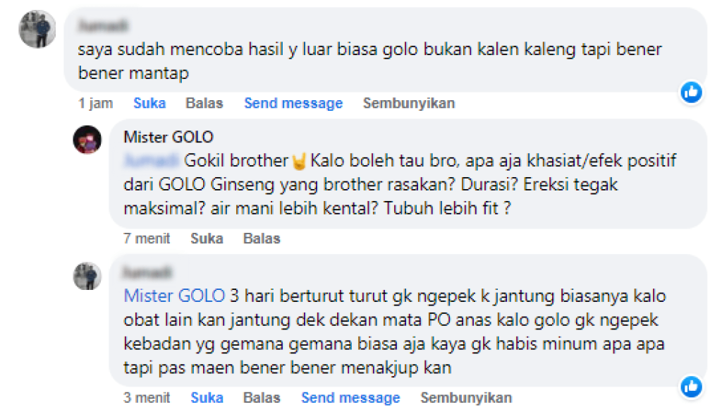Open Mister GOLO's profile avatar

[87, 140]
